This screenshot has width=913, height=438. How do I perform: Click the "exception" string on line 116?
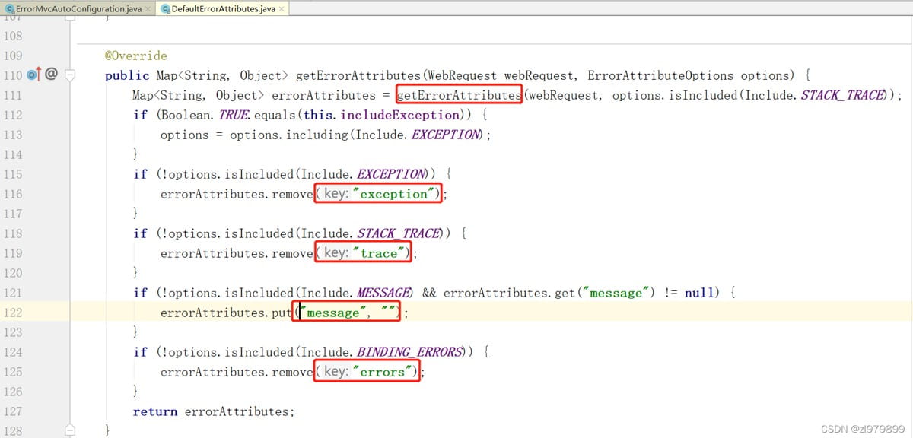(396, 194)
